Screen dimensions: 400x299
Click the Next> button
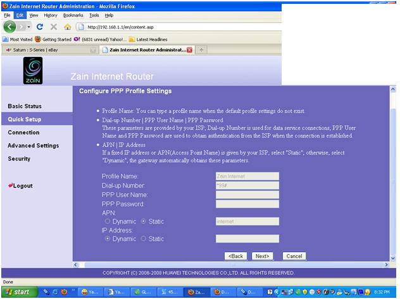pos(261,256)
